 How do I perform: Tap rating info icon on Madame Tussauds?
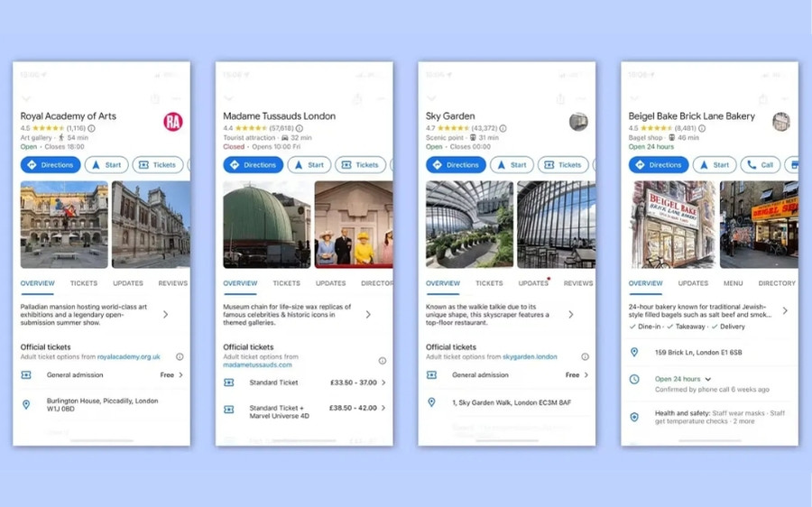[x=300, y=128]
